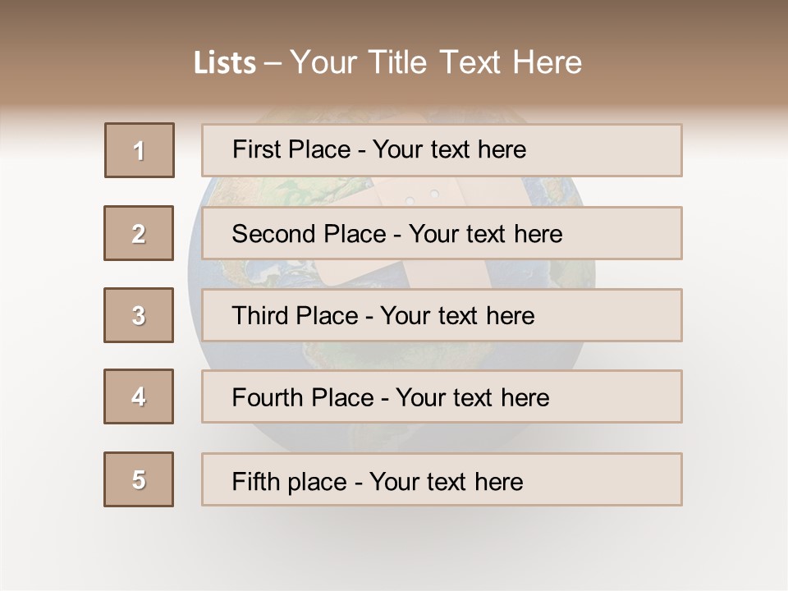
Task: Click the number 3 box
Action: pos(139,315)
